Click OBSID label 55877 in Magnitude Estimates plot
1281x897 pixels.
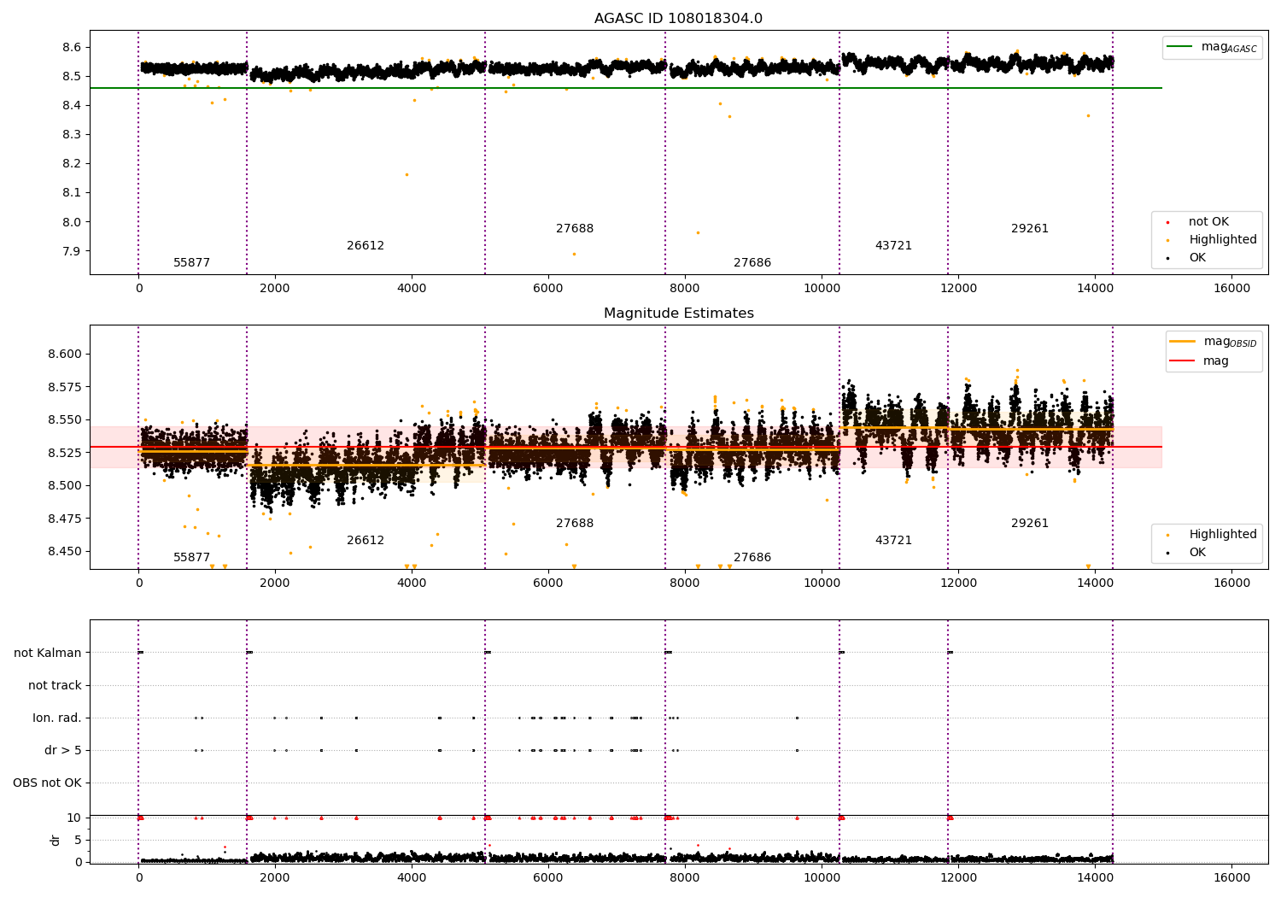pyautogui.click(x=191, y=557)
